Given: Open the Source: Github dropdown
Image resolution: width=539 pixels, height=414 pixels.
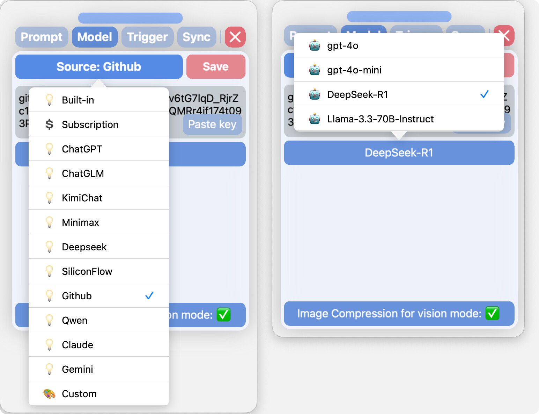Looking at the screenshot, I should (x=99, y=67).
